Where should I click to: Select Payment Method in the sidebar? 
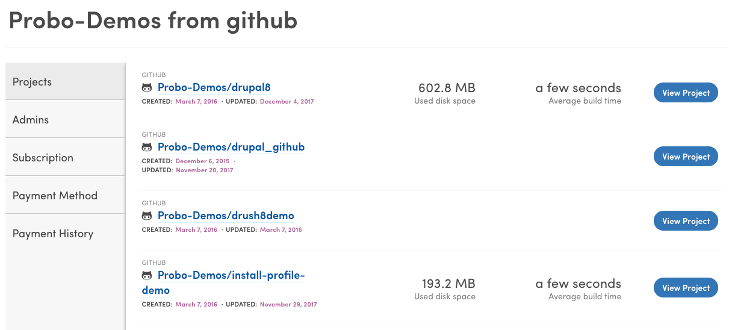coord(65,196)
